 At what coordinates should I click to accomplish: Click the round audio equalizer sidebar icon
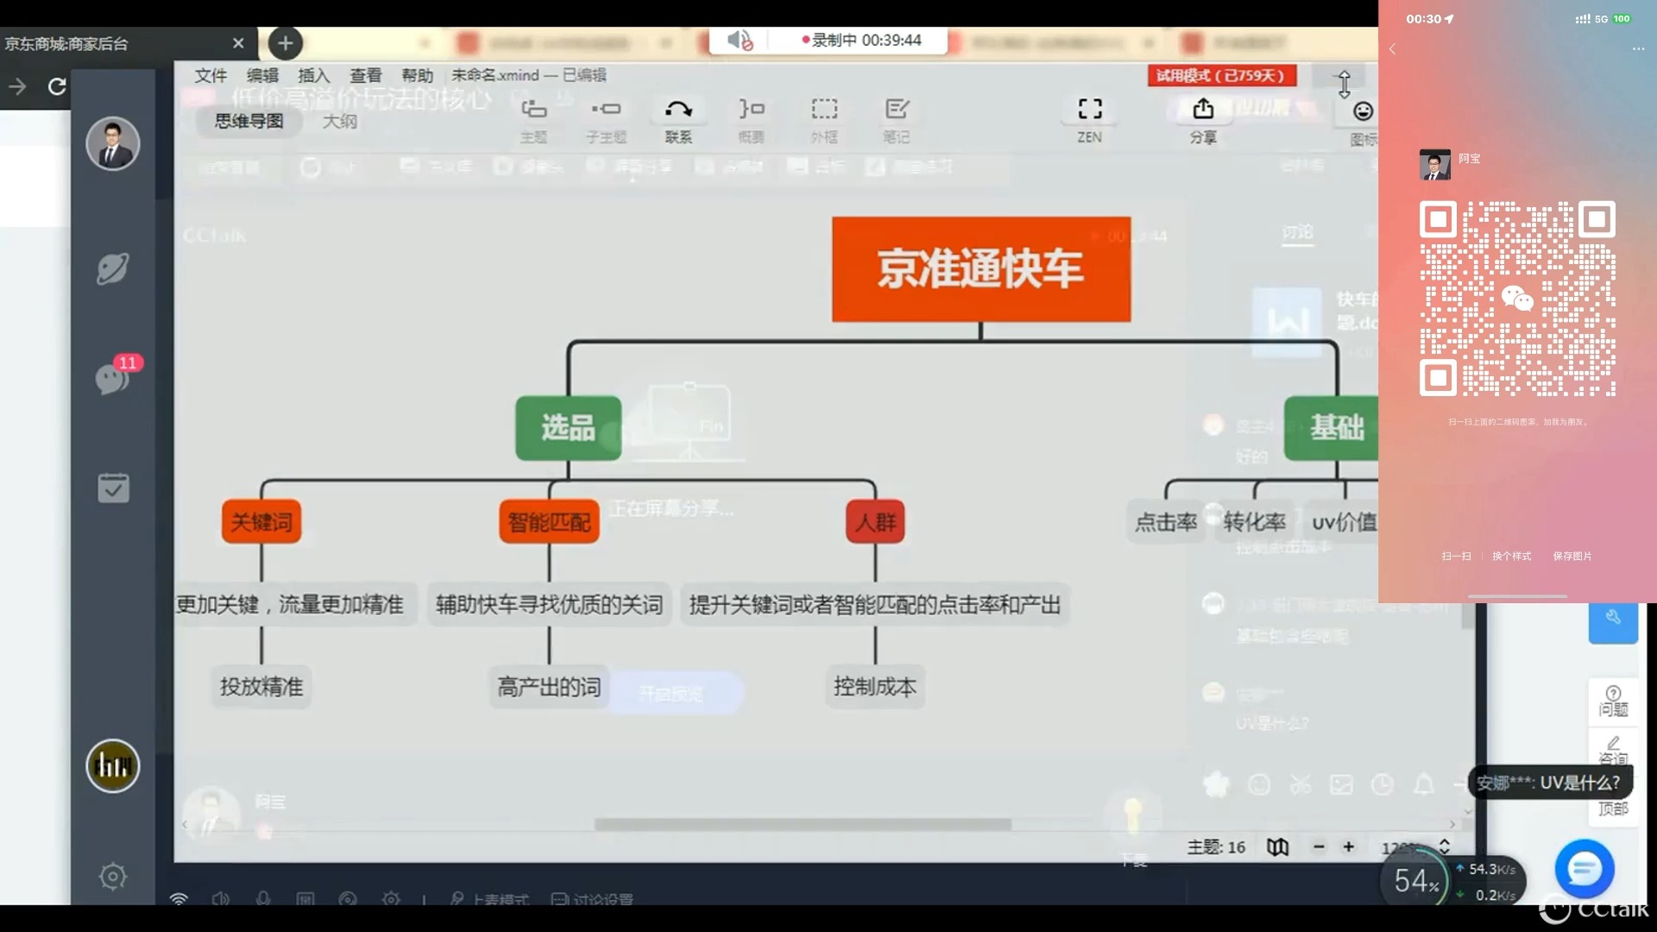[x=112, y=765]
